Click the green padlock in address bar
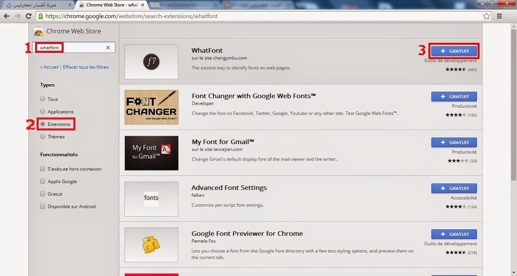Screen dimensions: 517x276 coord(40,16)
